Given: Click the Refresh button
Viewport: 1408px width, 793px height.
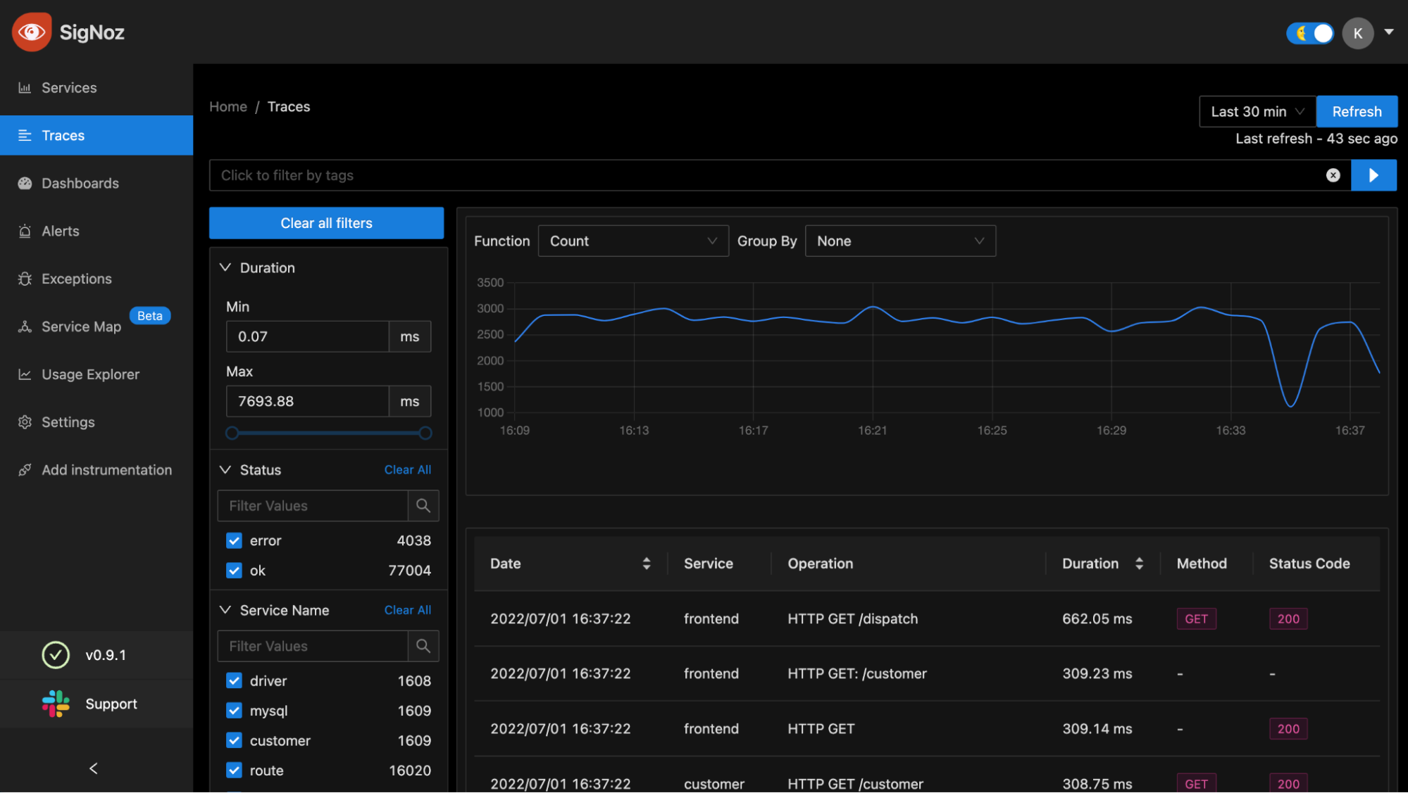Looking at the screenshot, I should pyautogui.click(x=1357, y=111).
